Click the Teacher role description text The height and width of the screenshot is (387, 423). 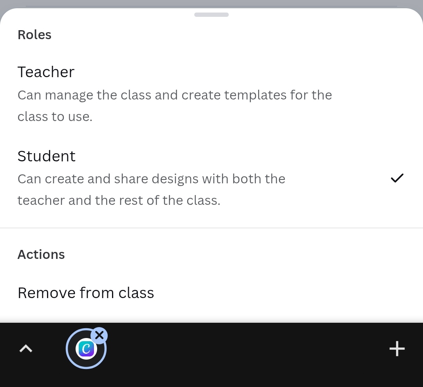click(x=175, y=95)
